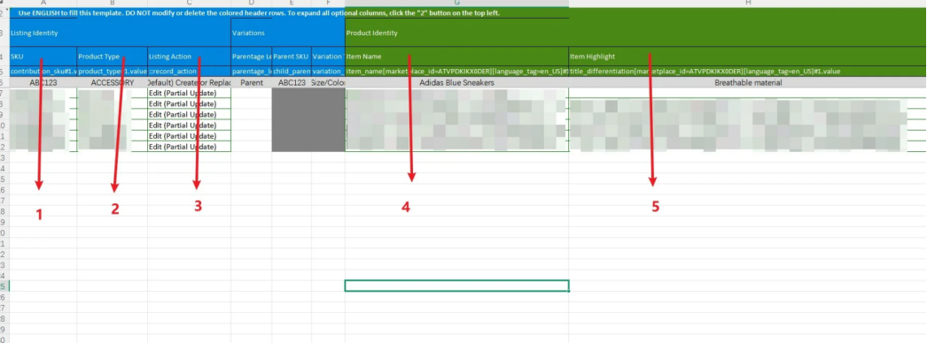
Task: Click column G header
Action: click(x=457, y=3)
